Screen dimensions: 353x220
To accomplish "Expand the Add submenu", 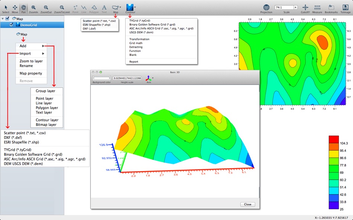I will pos(31,46).
